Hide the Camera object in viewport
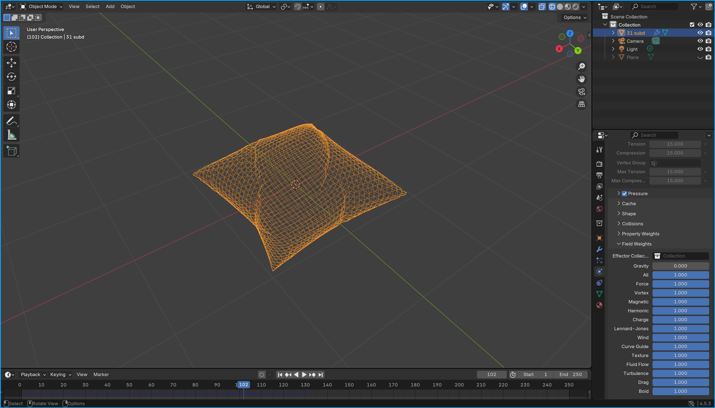 [700, 41]
